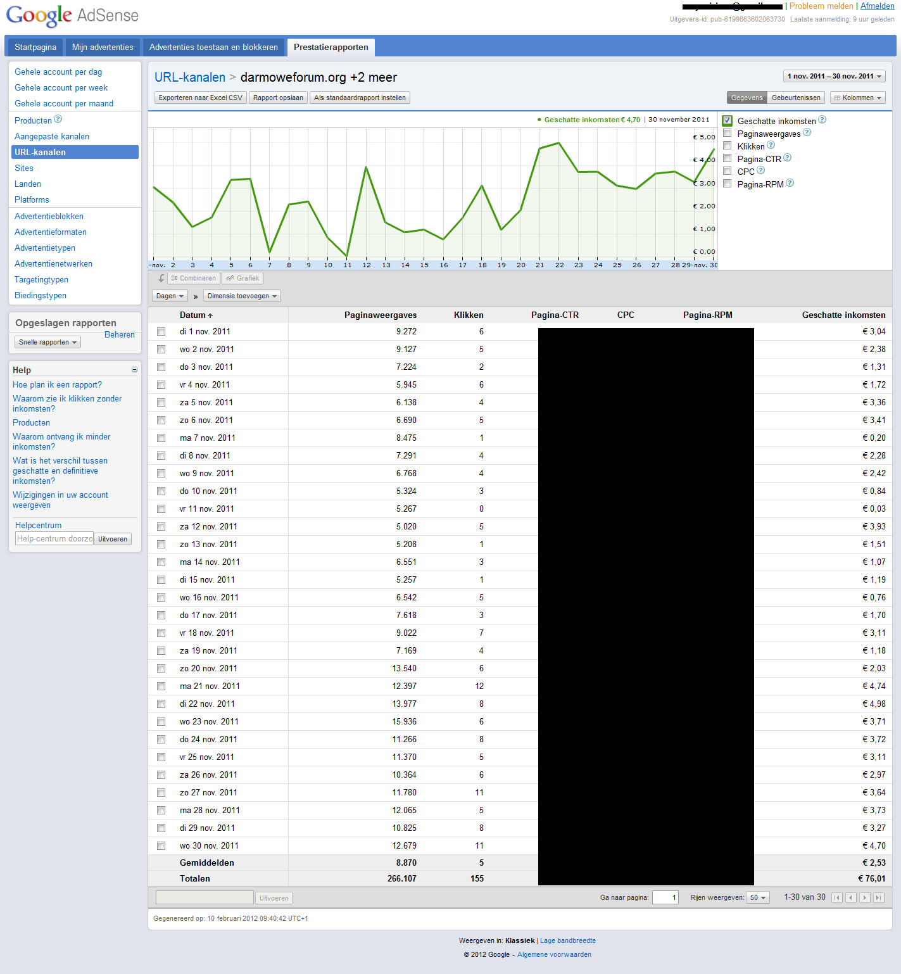Switch chart to Gebeurtenissen view

[796, 98]
